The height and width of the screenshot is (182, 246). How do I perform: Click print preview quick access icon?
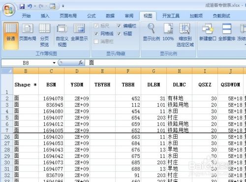click(x=53, y=6)
